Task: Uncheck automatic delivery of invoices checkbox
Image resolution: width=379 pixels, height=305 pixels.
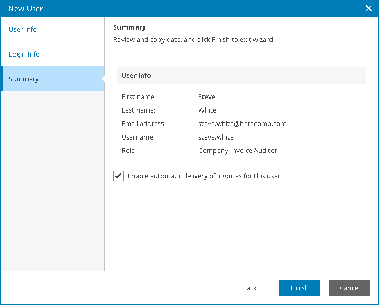Action: pos(118,176)
